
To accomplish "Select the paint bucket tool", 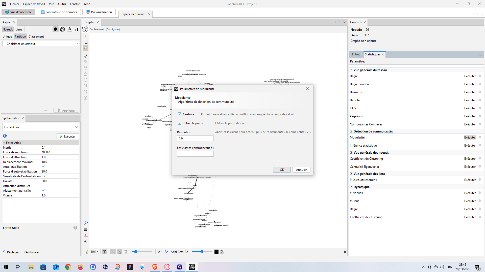I will (86, 74).
